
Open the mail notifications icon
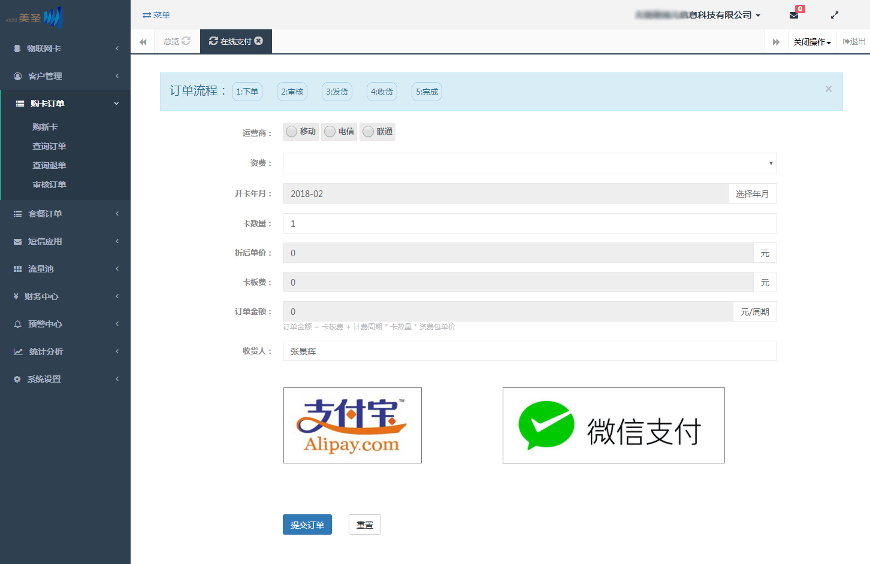(794, 15)
